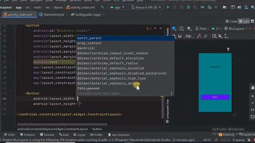Viewport: 255px width, 143px height.
Task: Click the layout breadcrumb in navigation bar
Action: coord(58,7)
